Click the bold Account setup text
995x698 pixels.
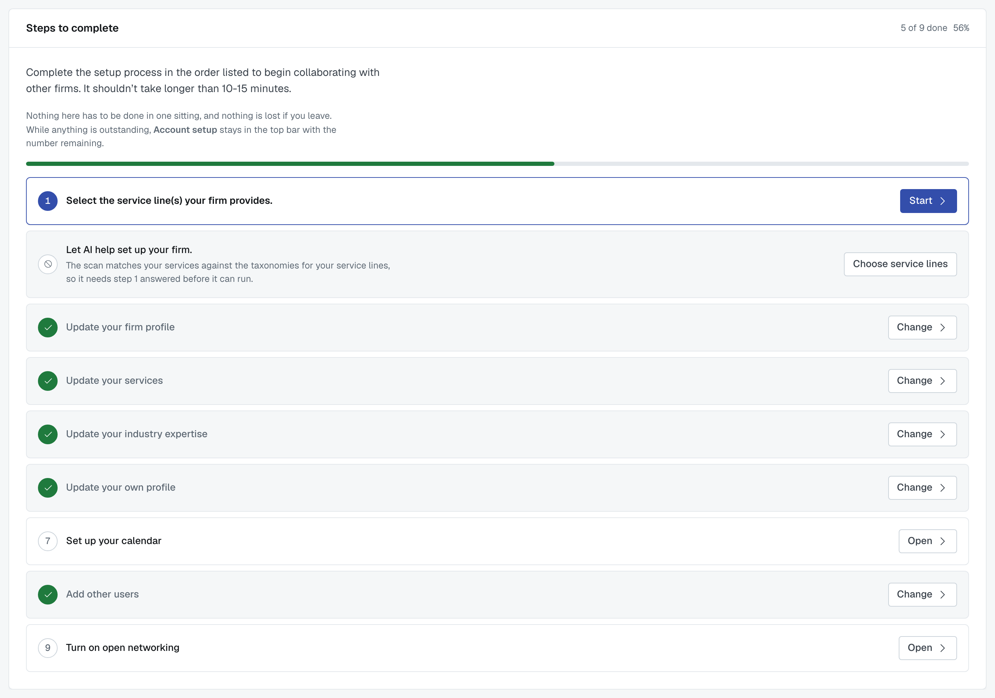[x=185, y=130]
